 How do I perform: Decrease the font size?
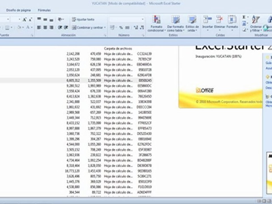pyautogui.click(x=30, y=20)
